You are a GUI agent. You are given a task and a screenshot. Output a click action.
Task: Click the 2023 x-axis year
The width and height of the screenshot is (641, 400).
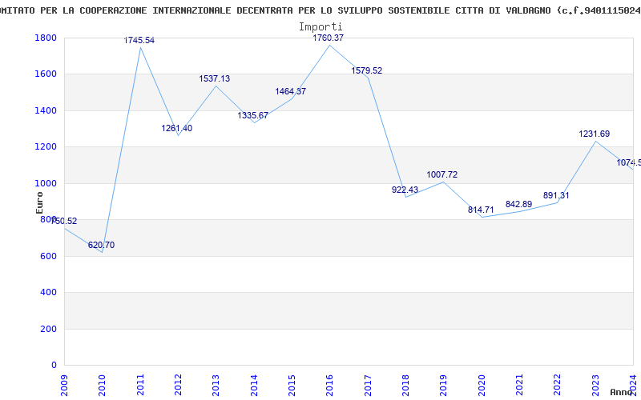595,385
